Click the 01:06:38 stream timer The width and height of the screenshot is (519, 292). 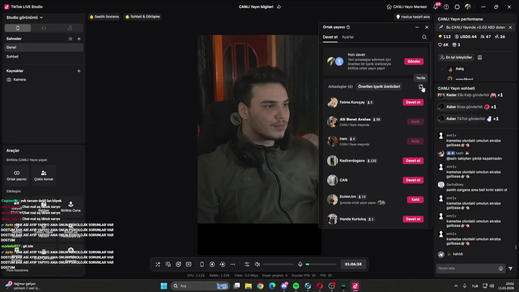click(353, 264)
